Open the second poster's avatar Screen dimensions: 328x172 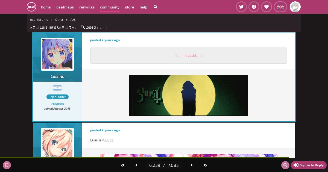coord(57,143)
